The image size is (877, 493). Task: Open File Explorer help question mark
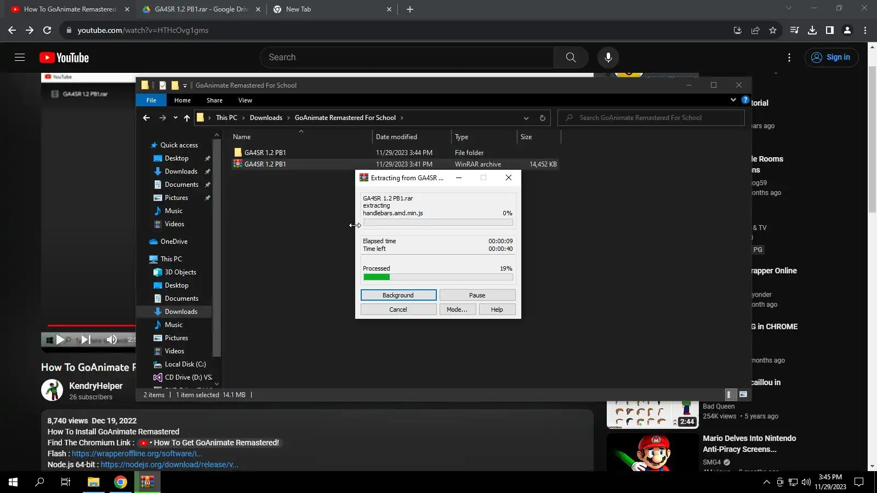pos(745,100)
